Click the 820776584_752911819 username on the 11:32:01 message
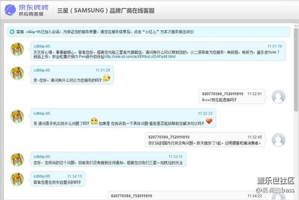The height and width of the screenshot is (200, 299). (x=223, y=93)
